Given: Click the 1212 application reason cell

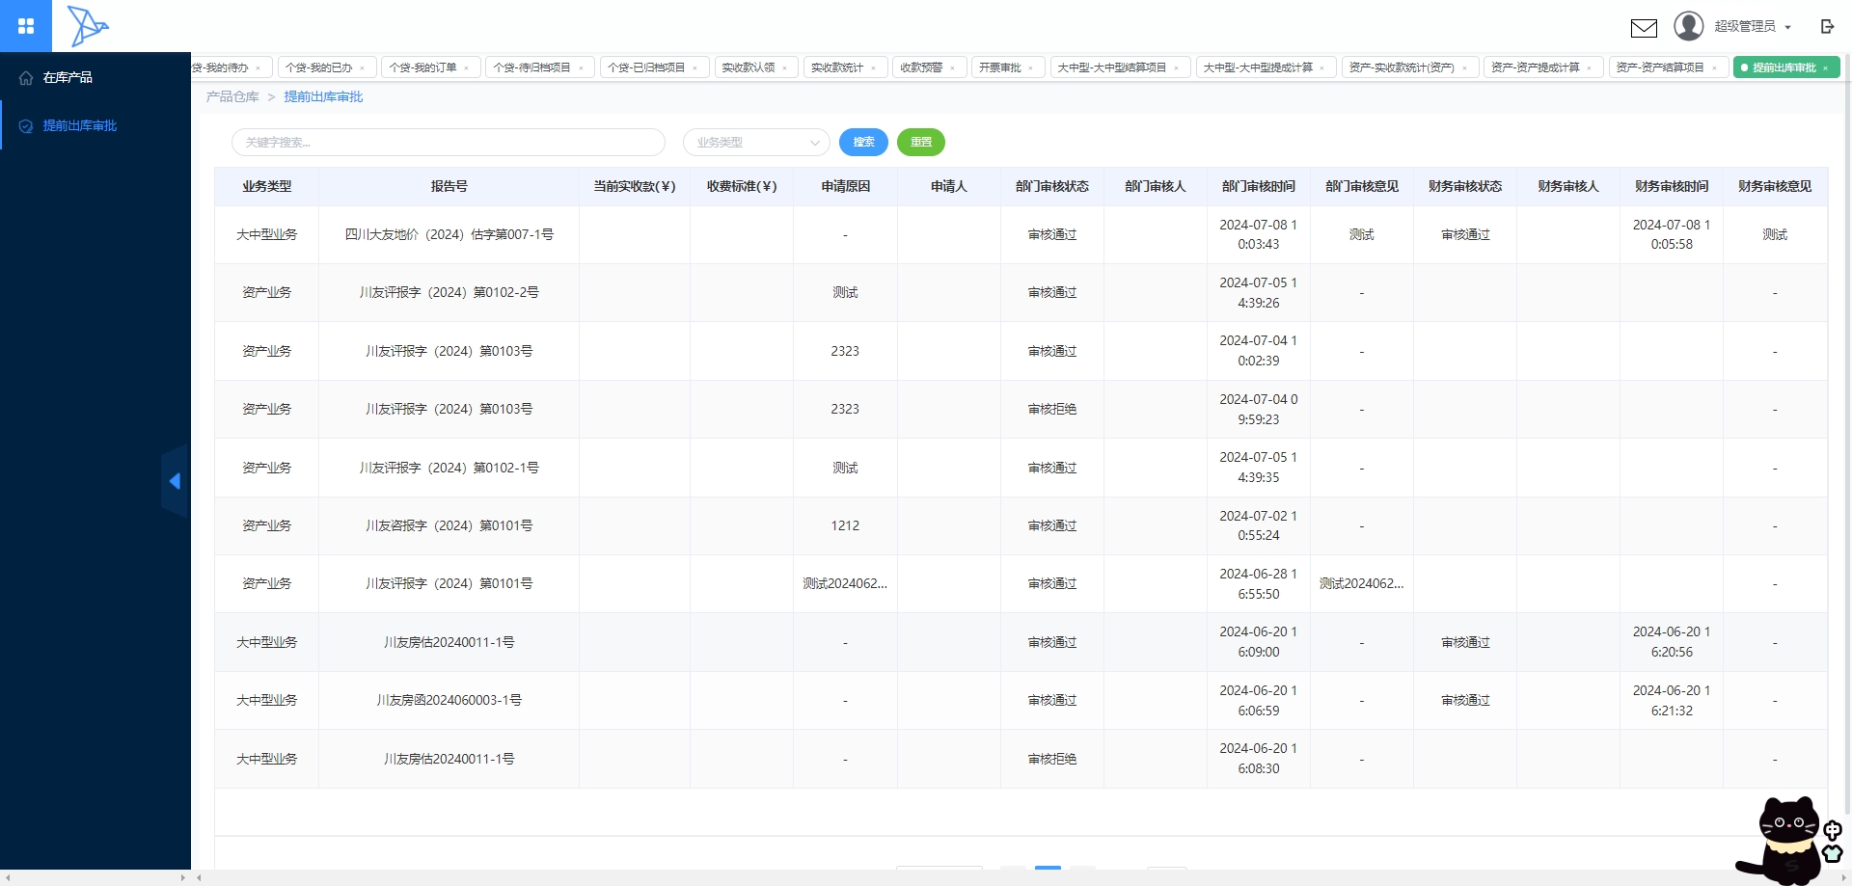Looking at the screenshot, I should coord(845,525).
